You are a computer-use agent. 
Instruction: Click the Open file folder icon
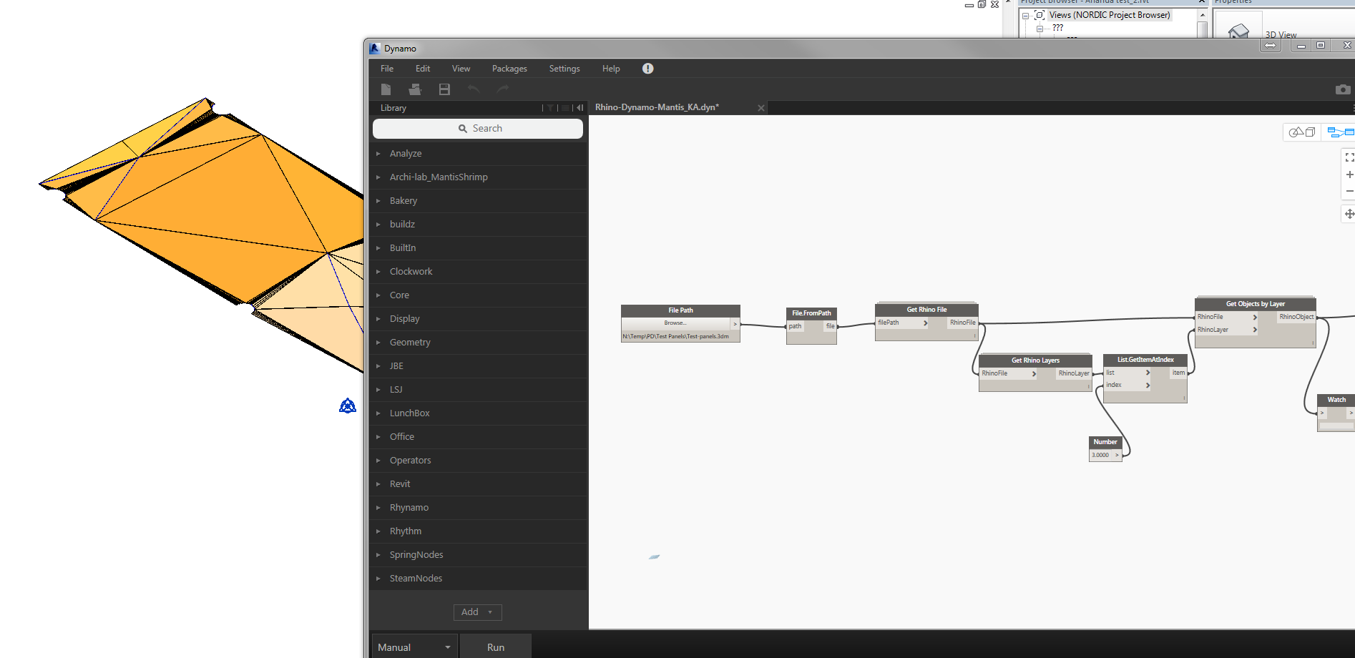pos(415,89)
